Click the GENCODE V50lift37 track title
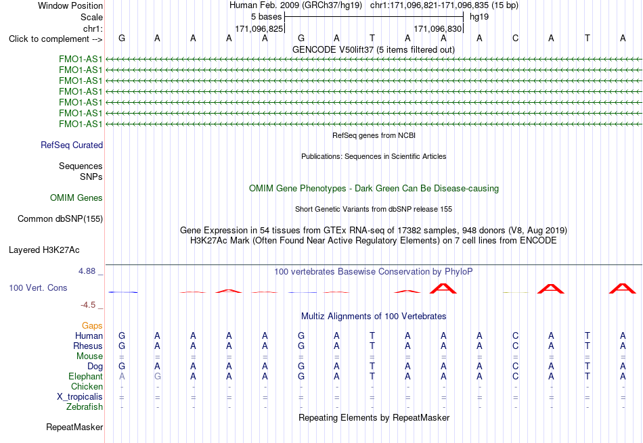This screenshot has width=643, height=443. [374, 49]
